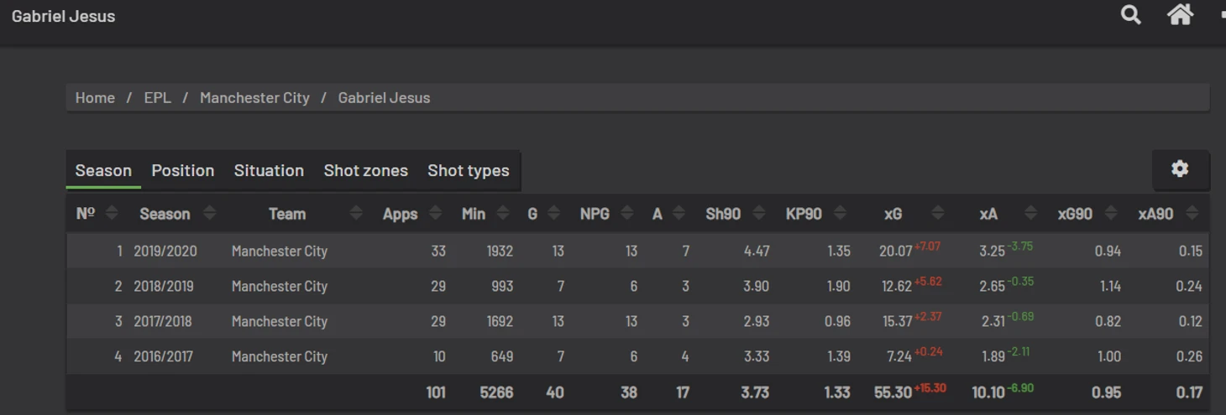The width and height of the screenshot is (1226, 415).
Task: Sort by Min column sort icon
Action: coord(503,214)
